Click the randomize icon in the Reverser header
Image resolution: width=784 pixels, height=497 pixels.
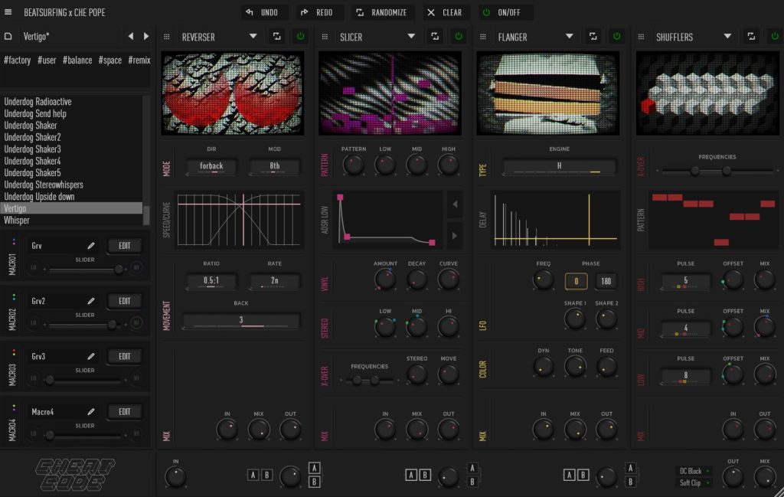[x=276, y=36]
